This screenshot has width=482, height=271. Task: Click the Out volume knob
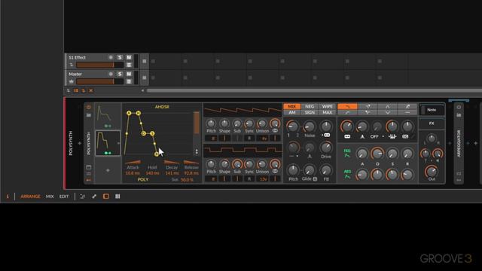click(432, 172)
